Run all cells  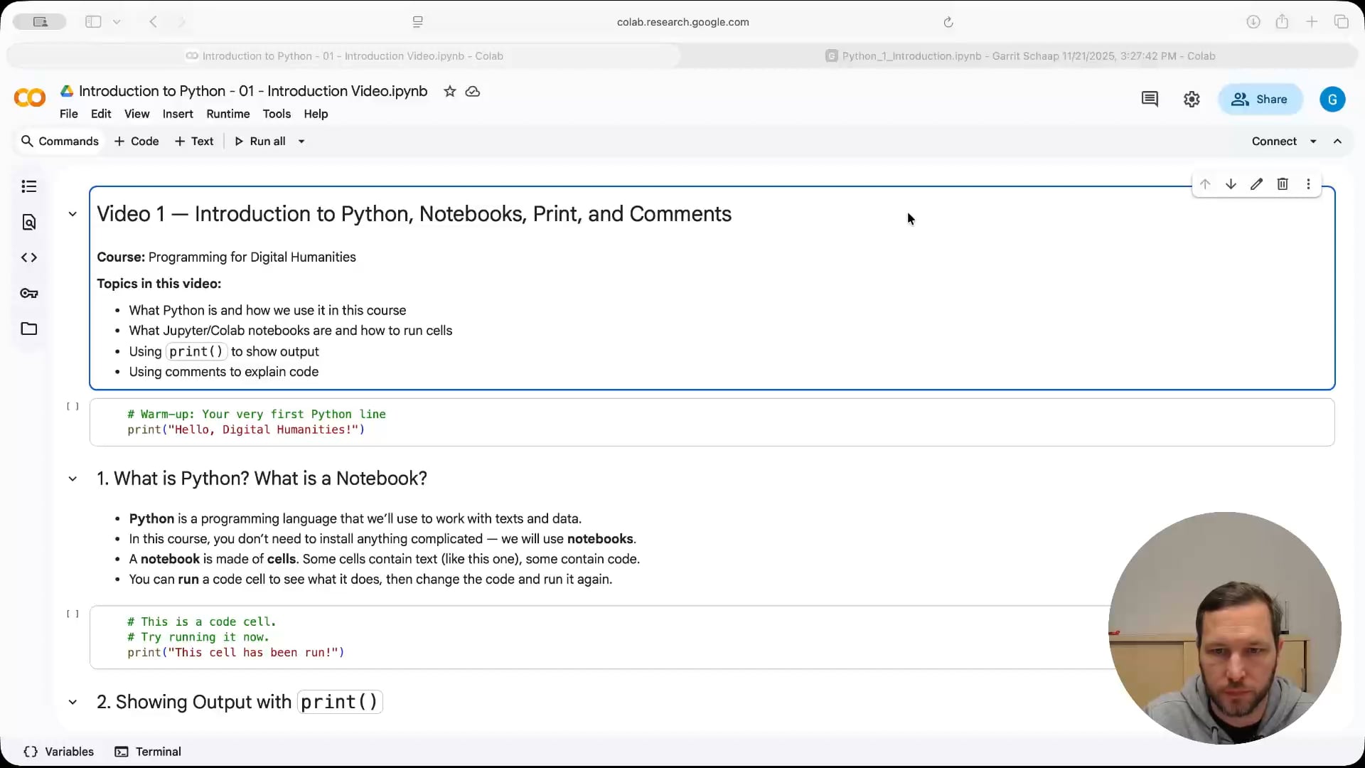(x=260, y=142)
